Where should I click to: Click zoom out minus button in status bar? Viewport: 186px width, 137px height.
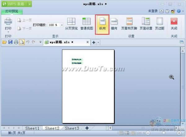[x=148, y=133]
